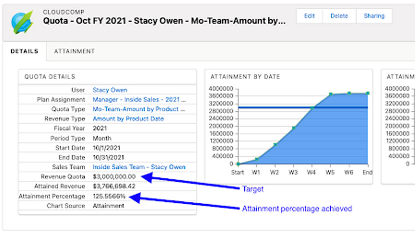Click the W3 data point on the chart

tap(293, 128)
